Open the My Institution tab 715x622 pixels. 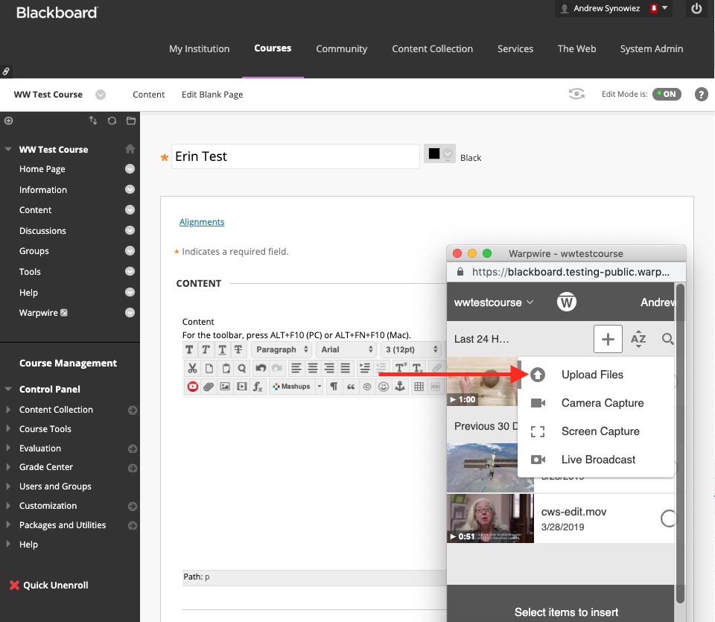[x=200, y=49]
